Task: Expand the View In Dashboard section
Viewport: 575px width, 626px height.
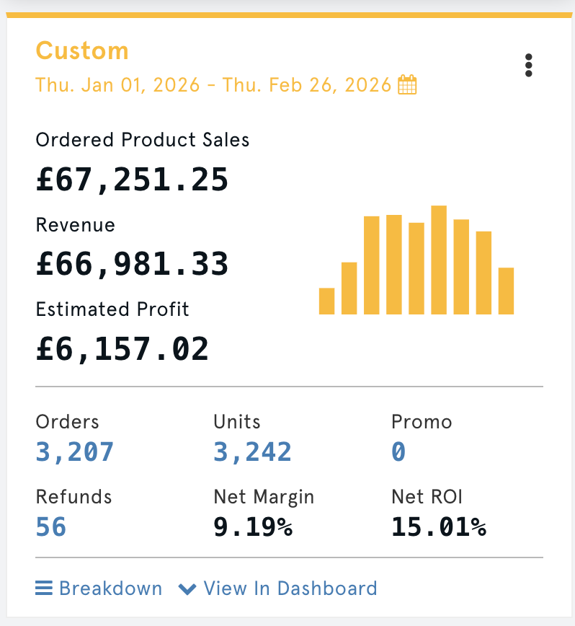Action: (x=290, y=588)
